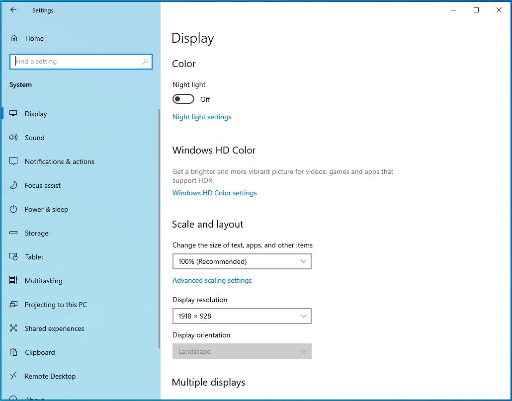The width and height of the screenshot is (512, 401).
Task: Open Windows HD Color settings link
Action: [x=215, y=193]
